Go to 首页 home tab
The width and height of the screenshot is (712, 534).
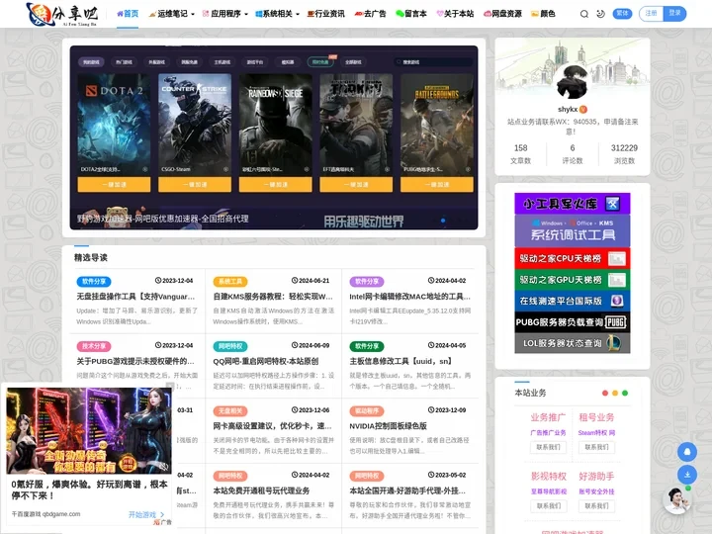128,14
